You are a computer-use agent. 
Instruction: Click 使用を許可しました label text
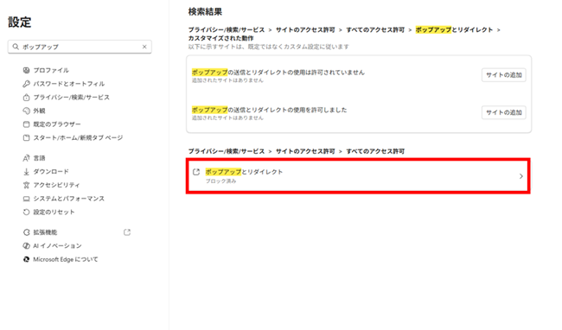pos(269,110)
